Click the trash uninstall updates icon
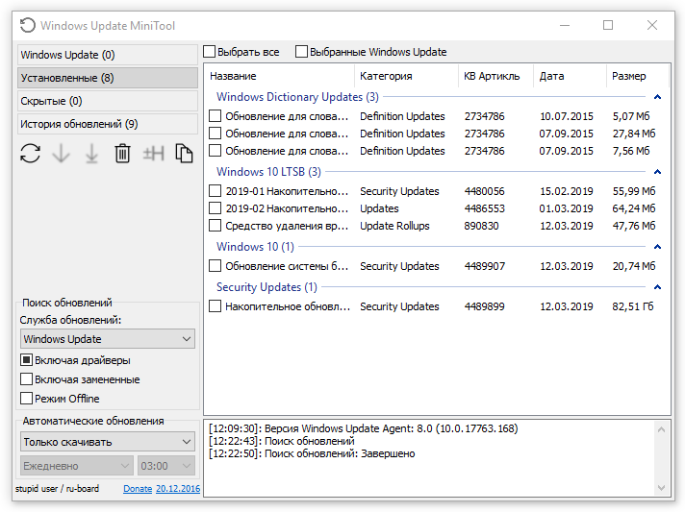This screenshot has height=512, width=685. coord(122,154)
